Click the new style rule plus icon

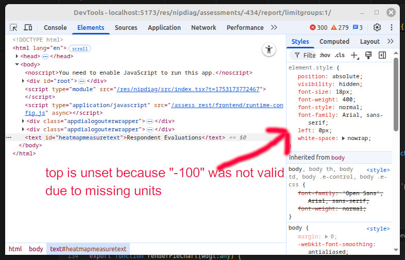354,55
